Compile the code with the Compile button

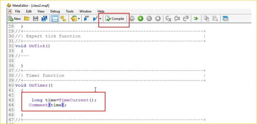[x=114, y=19]
